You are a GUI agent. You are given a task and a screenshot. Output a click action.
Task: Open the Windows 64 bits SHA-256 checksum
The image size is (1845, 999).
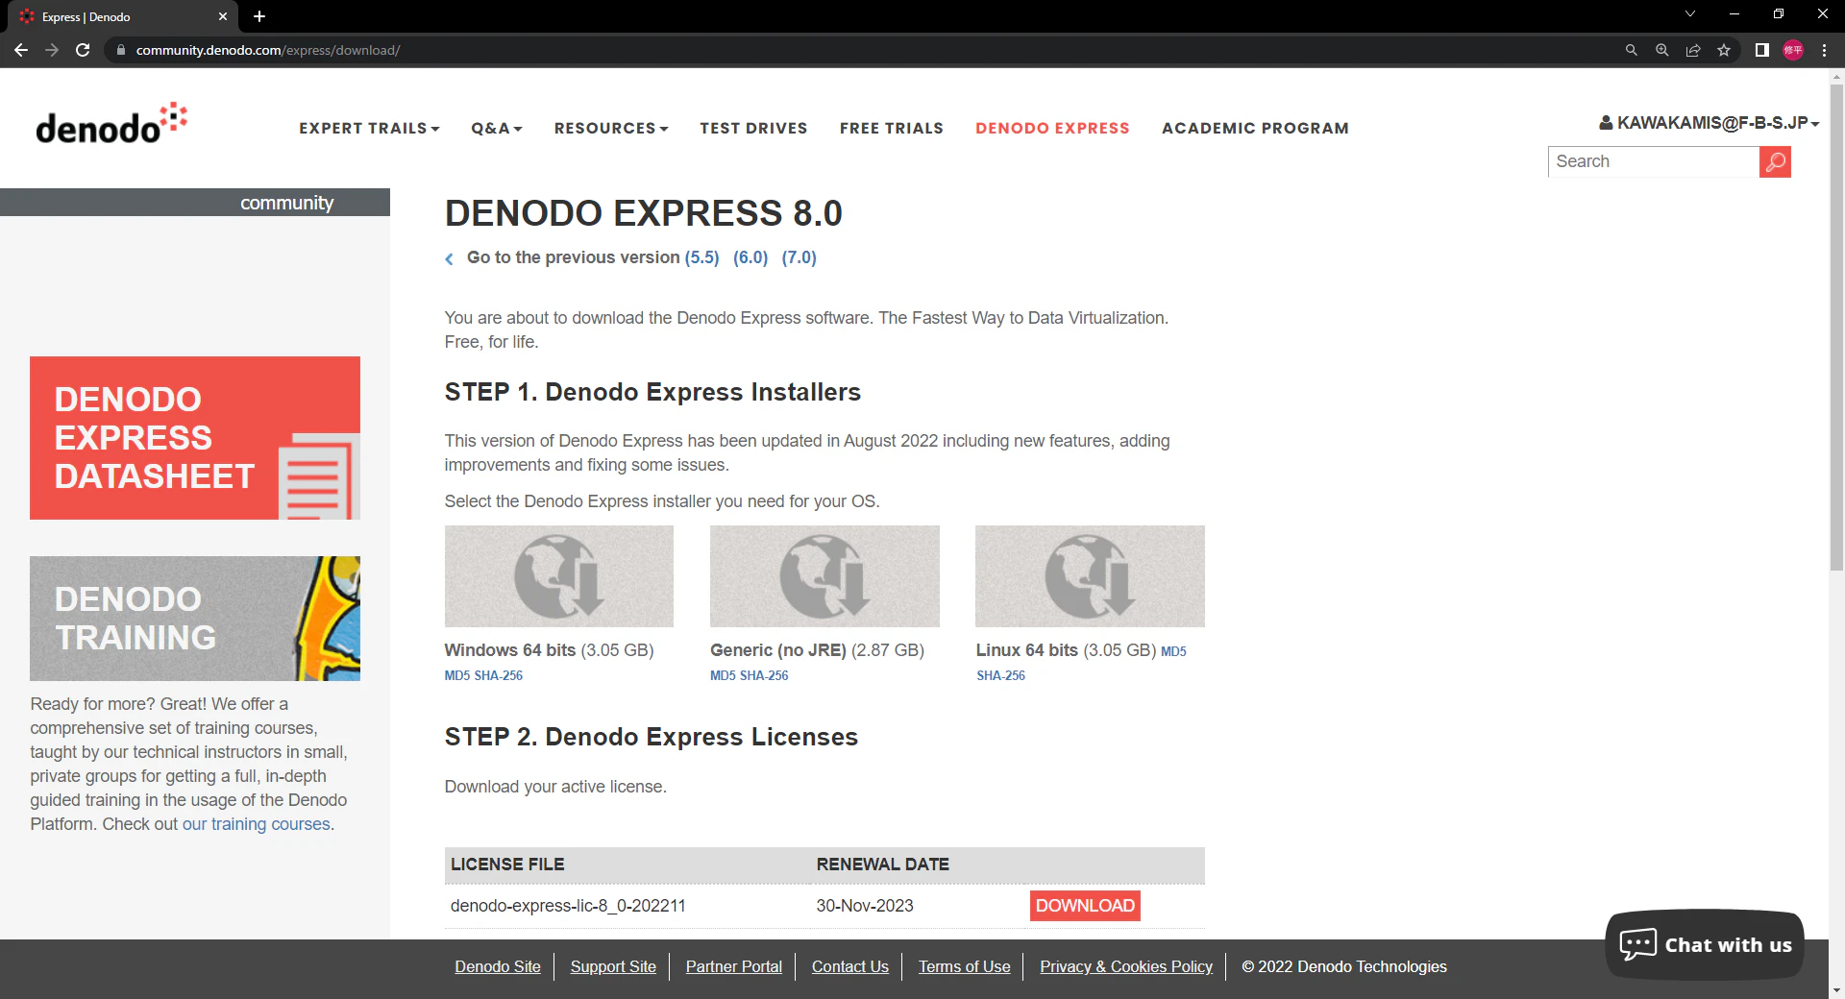tap(499, 675)
